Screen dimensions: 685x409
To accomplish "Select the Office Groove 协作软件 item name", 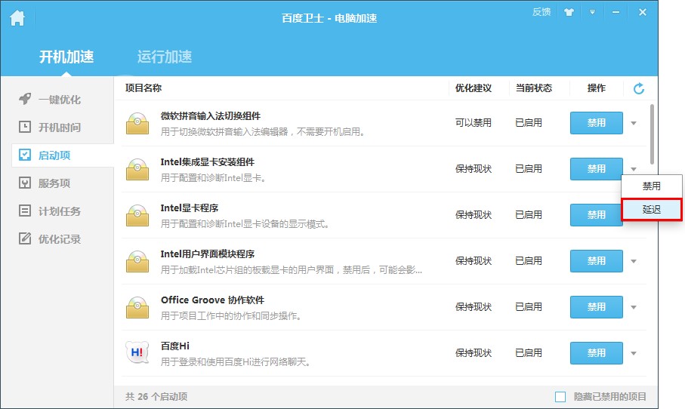I will pos(212,300).
